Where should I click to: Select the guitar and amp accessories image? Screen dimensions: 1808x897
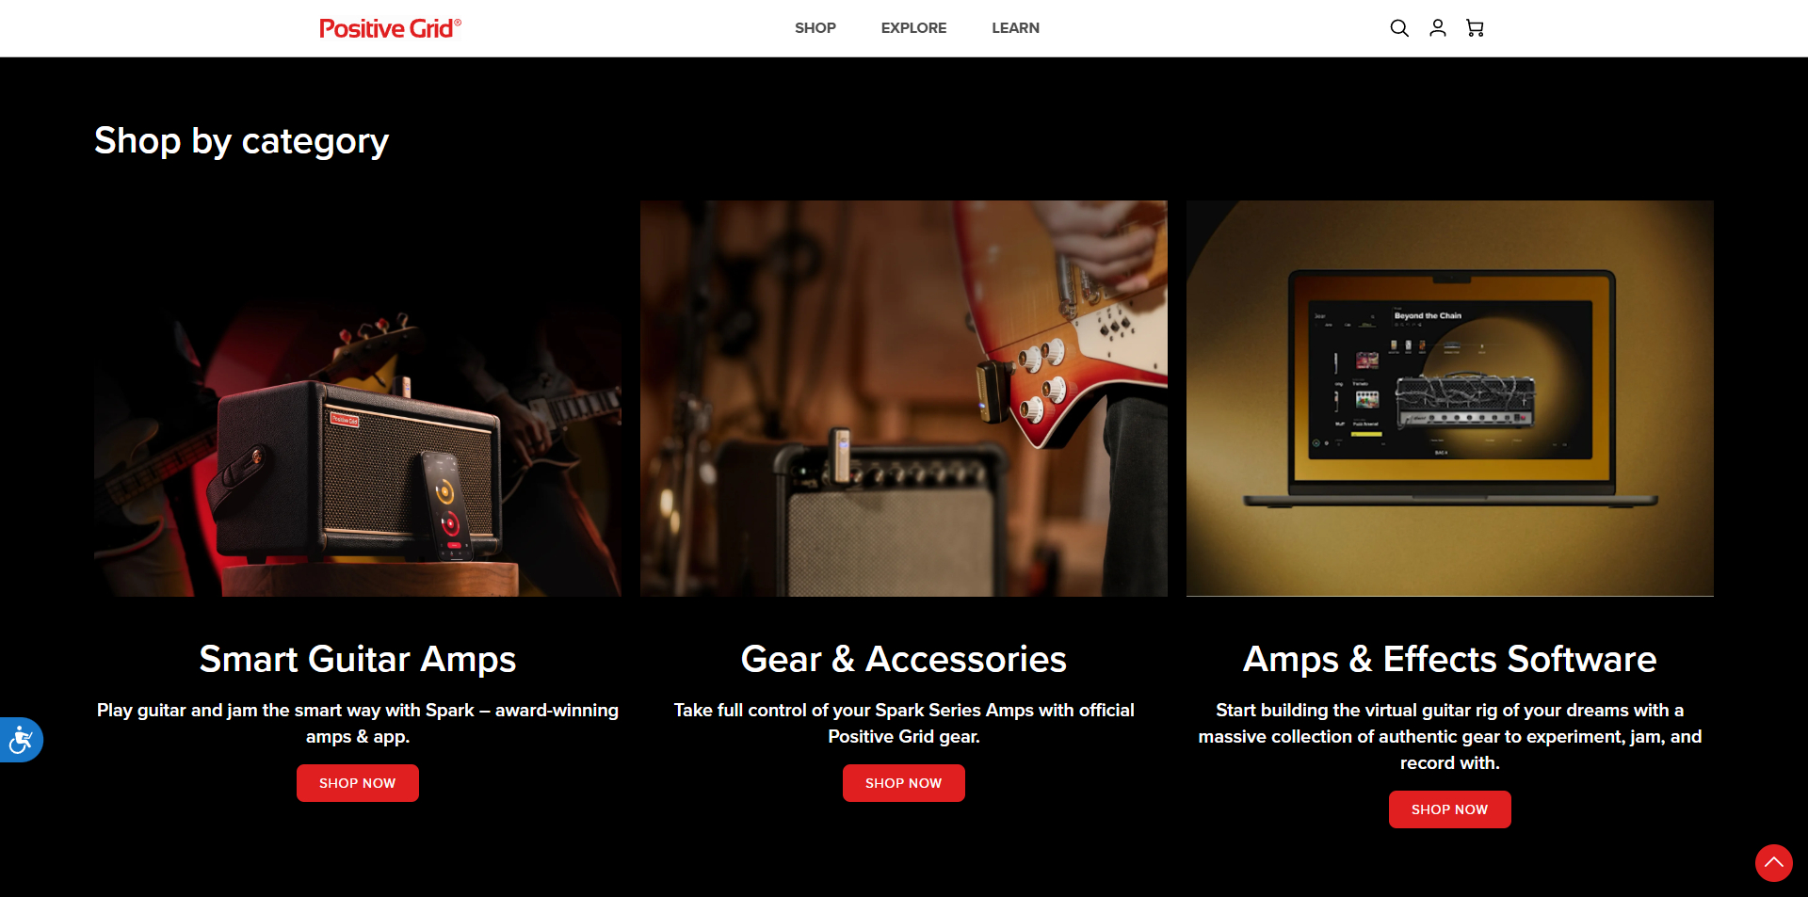tap(904, 398)
